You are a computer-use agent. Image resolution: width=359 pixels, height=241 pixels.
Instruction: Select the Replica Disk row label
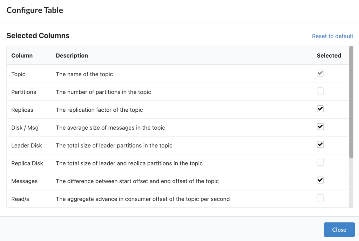[27, 163]
